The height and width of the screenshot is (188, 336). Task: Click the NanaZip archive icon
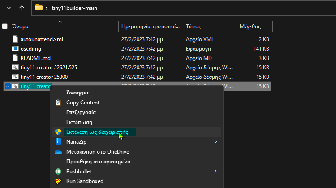click(58, 142)
